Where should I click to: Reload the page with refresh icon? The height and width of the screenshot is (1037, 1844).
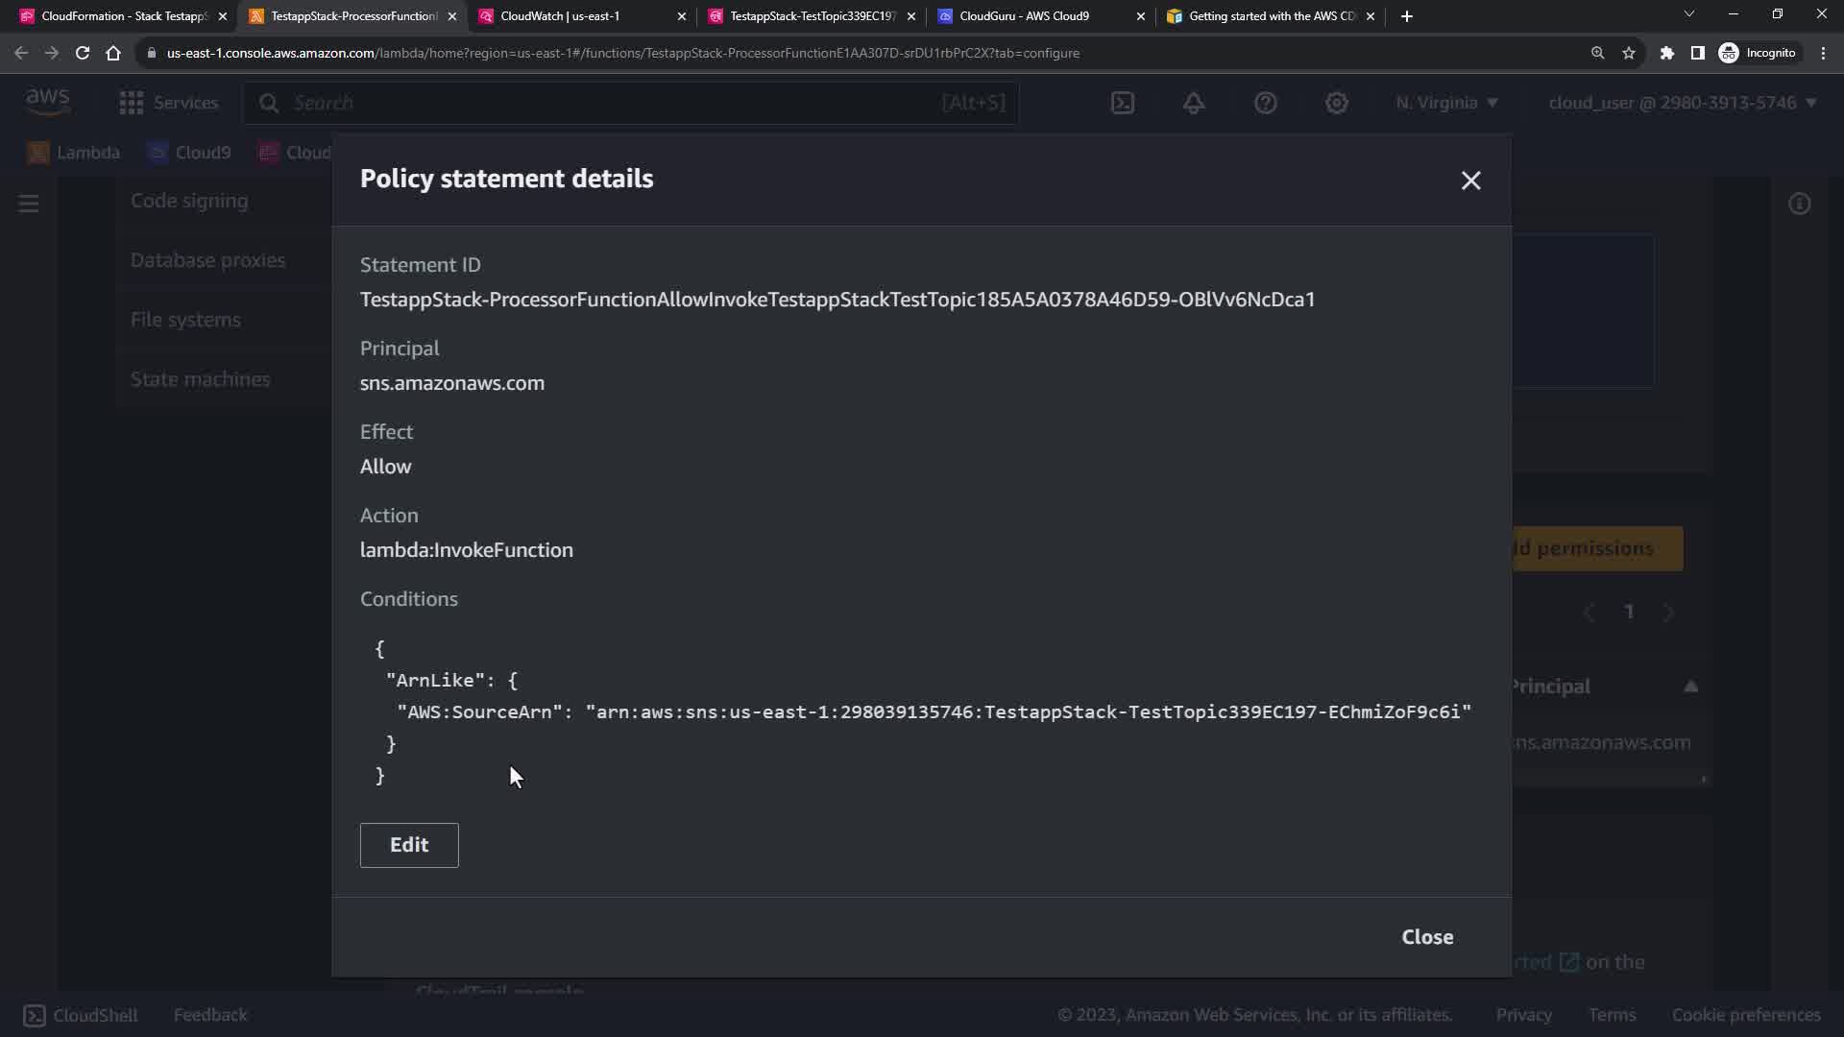83,53
